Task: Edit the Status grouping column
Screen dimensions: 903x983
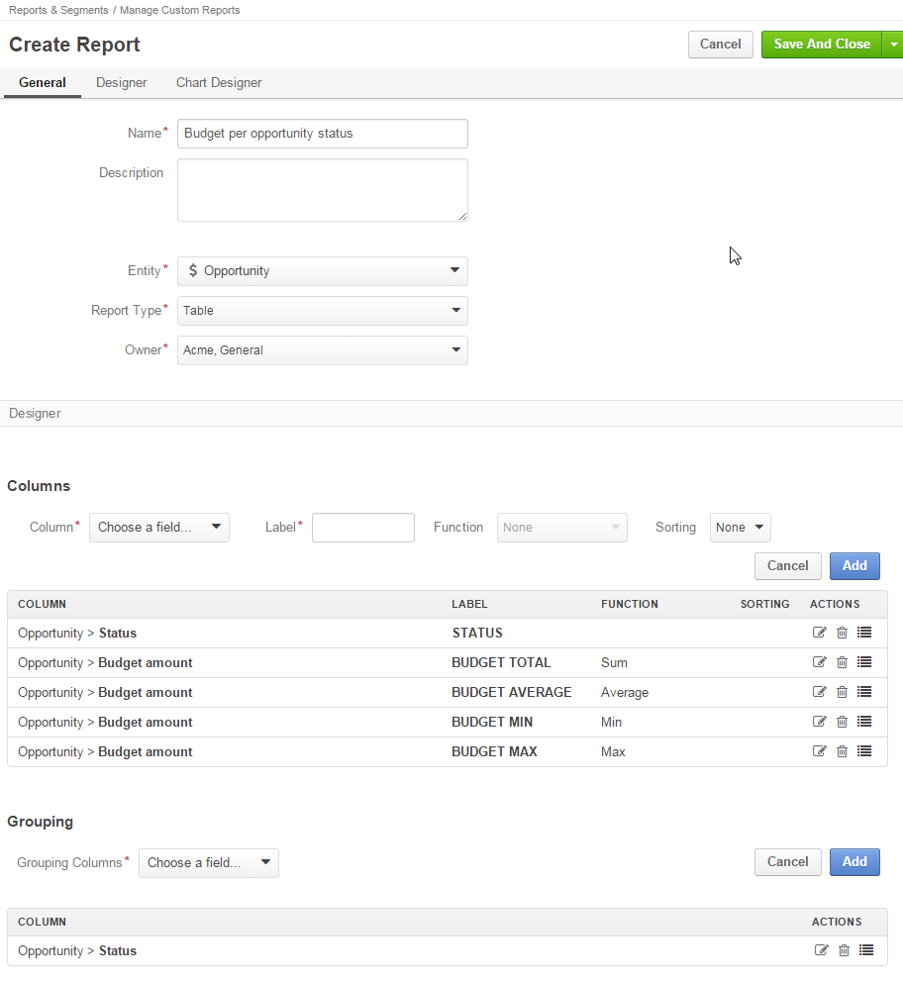Action: pos(821,950)
